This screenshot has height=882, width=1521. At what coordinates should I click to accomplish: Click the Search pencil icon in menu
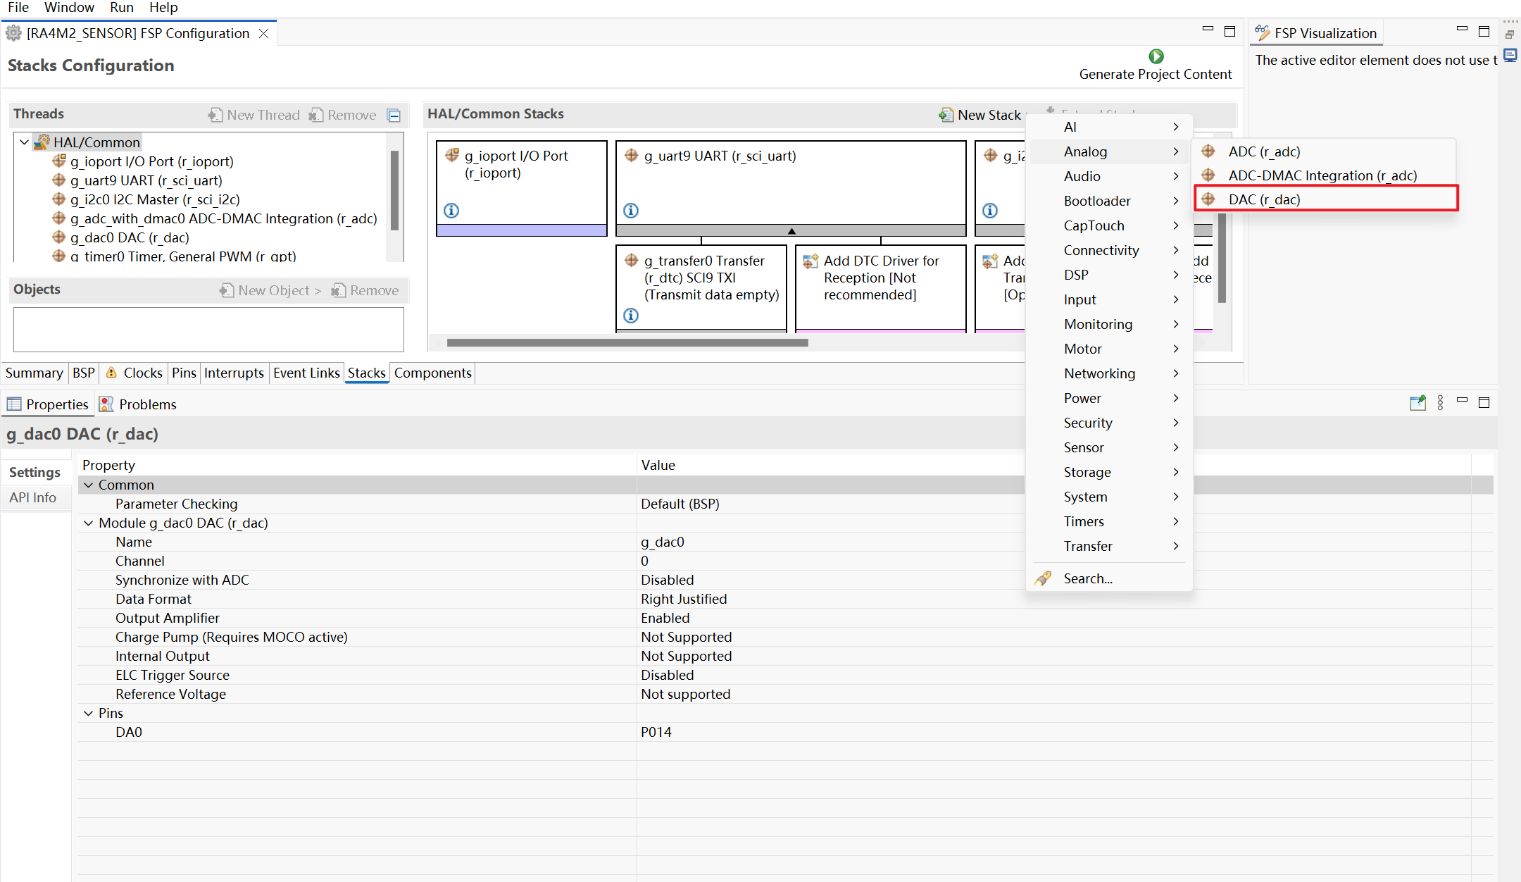point(1044,578)
